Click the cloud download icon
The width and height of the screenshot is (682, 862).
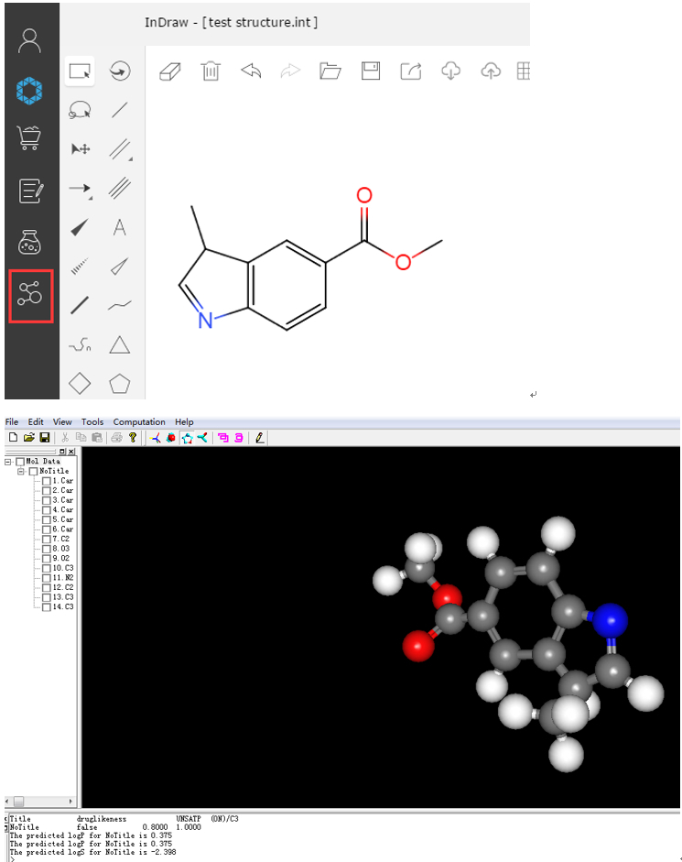(450, 71)
